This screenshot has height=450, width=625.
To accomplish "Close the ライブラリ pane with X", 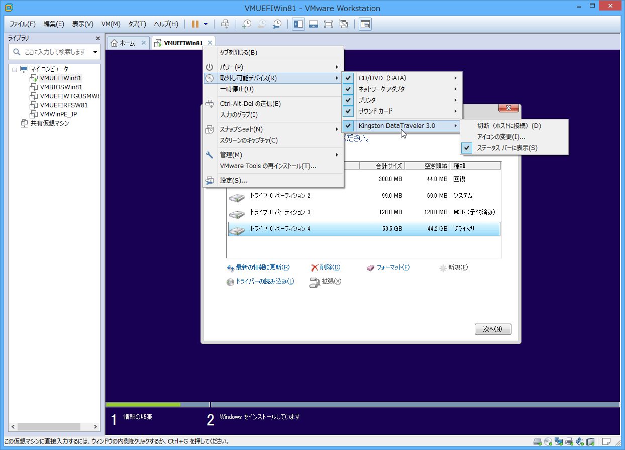I will (98, 38).
